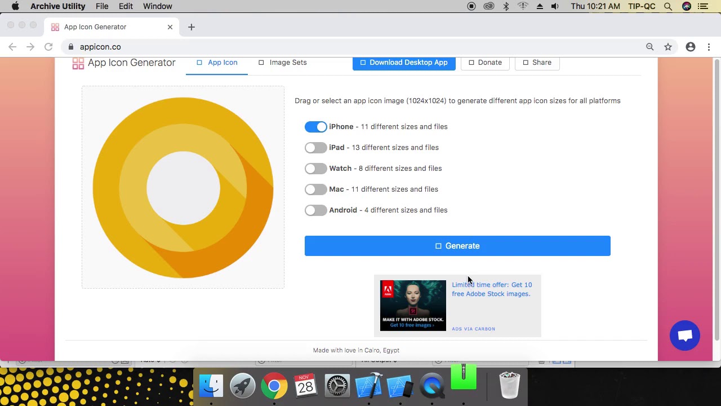Image resolution: width=721 pixels, height=406 pixels.
Task: Enable the Android icons toggle
Action: (315, 210)
